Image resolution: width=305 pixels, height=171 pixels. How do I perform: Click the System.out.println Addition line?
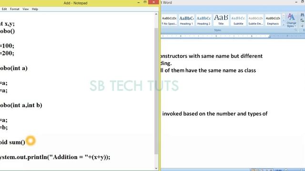point(55,157)
